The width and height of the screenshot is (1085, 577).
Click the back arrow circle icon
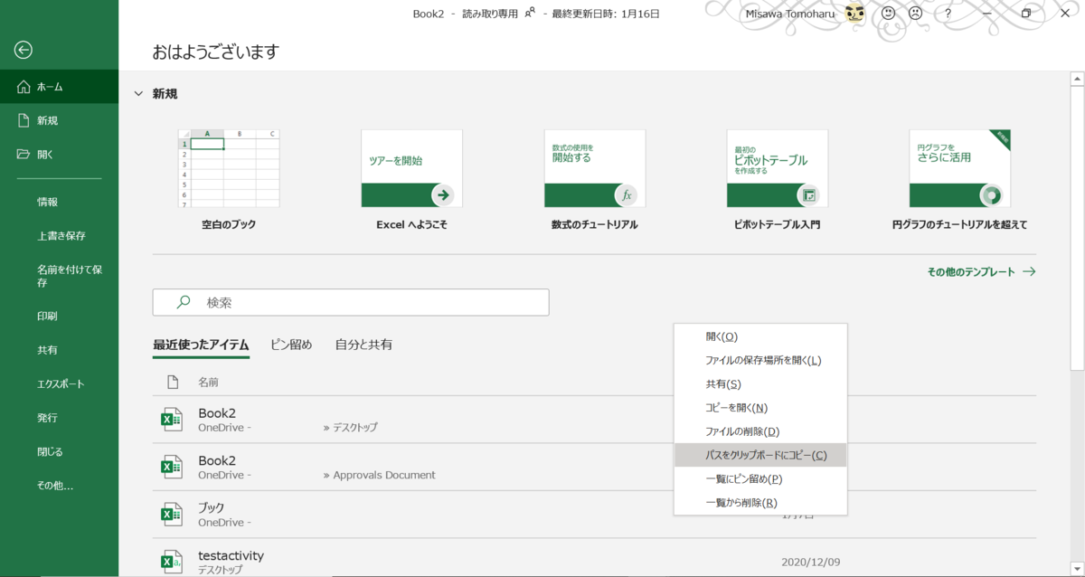[x=24, y=50]
